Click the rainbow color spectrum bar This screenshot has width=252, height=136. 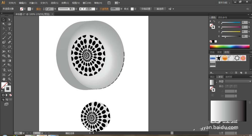point(230,47)
